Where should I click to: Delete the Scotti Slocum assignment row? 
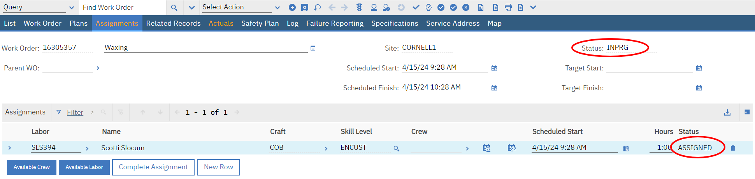[733, 148]
